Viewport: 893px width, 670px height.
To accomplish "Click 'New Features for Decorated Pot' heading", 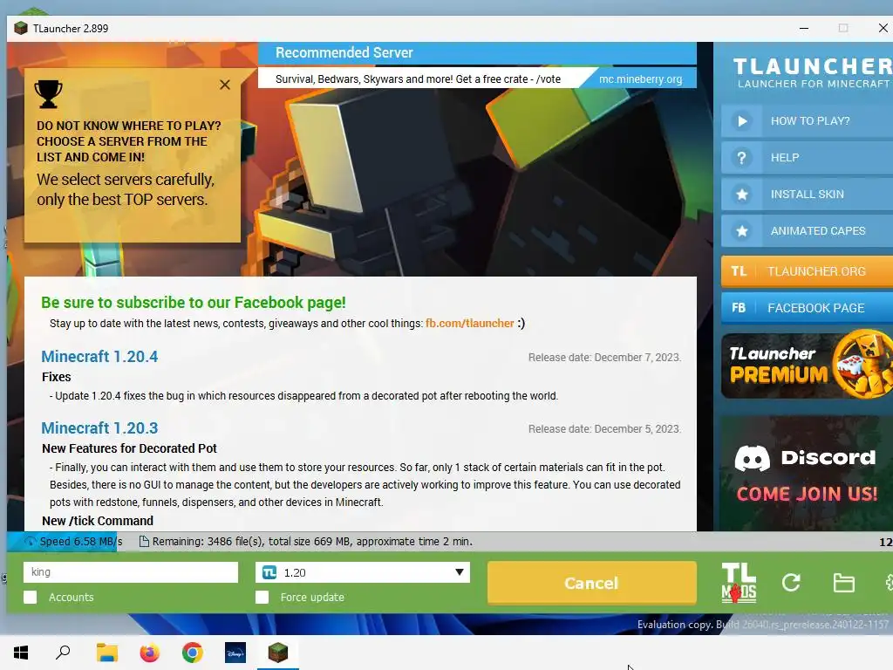I will click(129, 448).
